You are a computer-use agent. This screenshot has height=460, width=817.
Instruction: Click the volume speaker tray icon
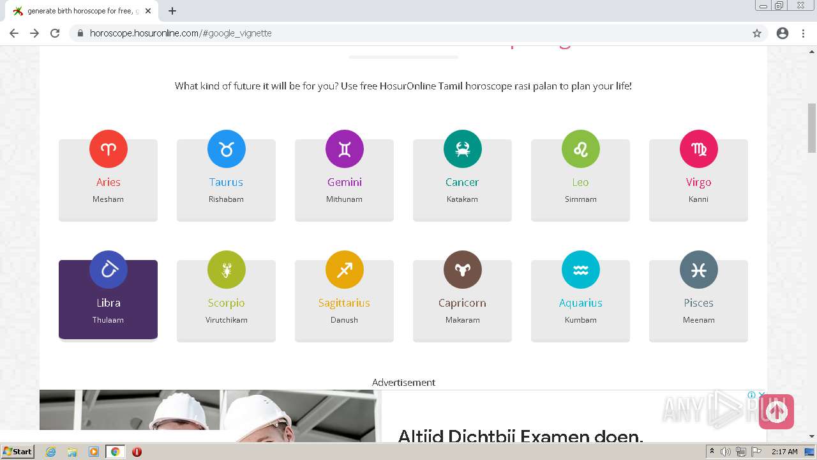click(x=726, y=452)
